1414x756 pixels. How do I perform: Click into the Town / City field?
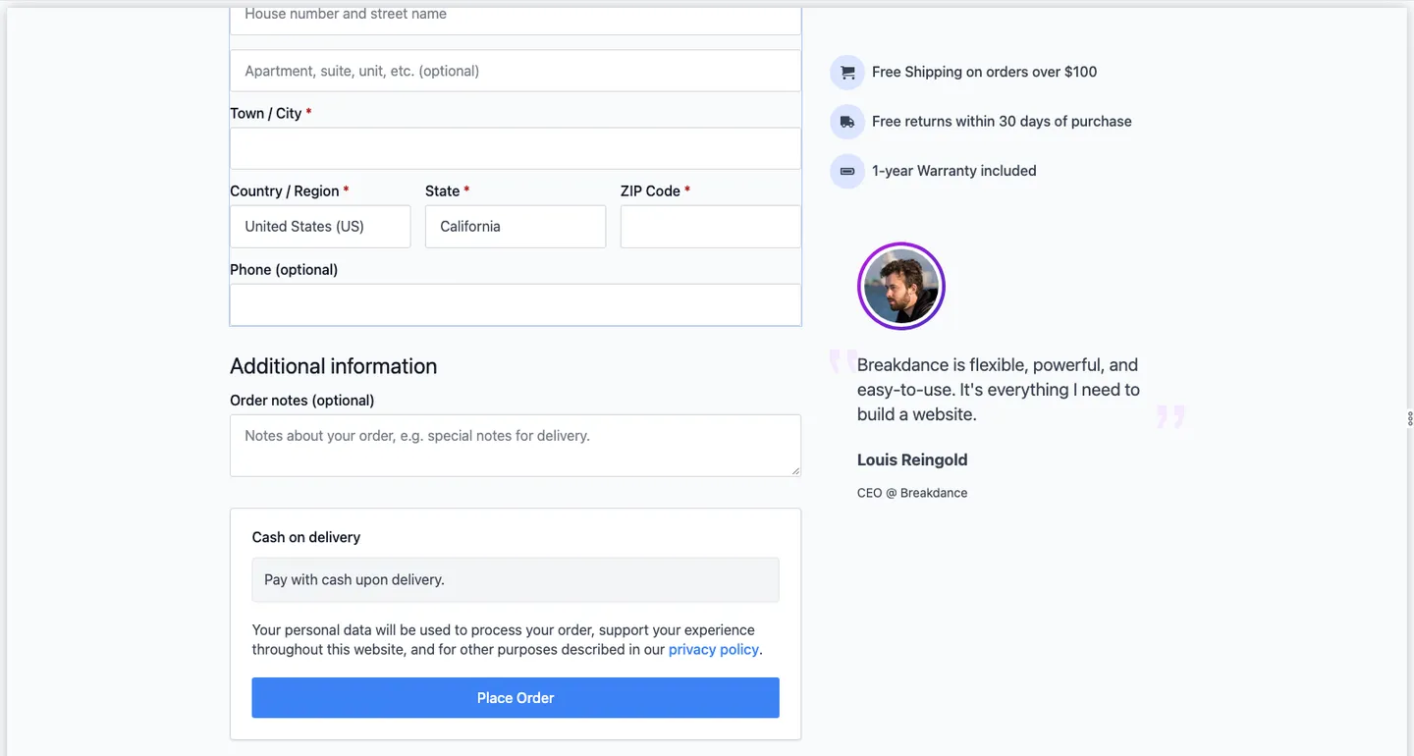(x=516, y=148)
